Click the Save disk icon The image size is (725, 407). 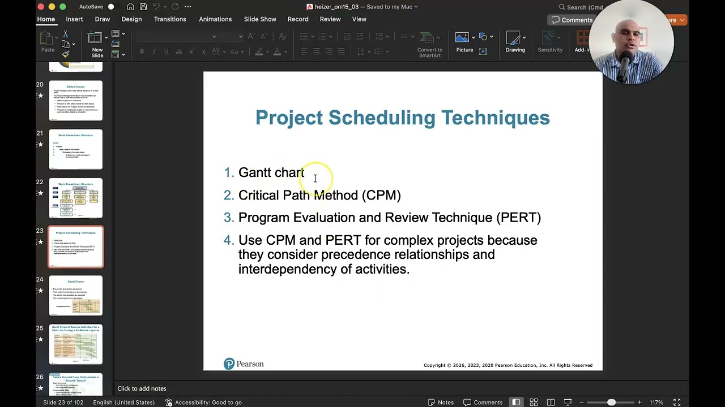tap(143, 7)
